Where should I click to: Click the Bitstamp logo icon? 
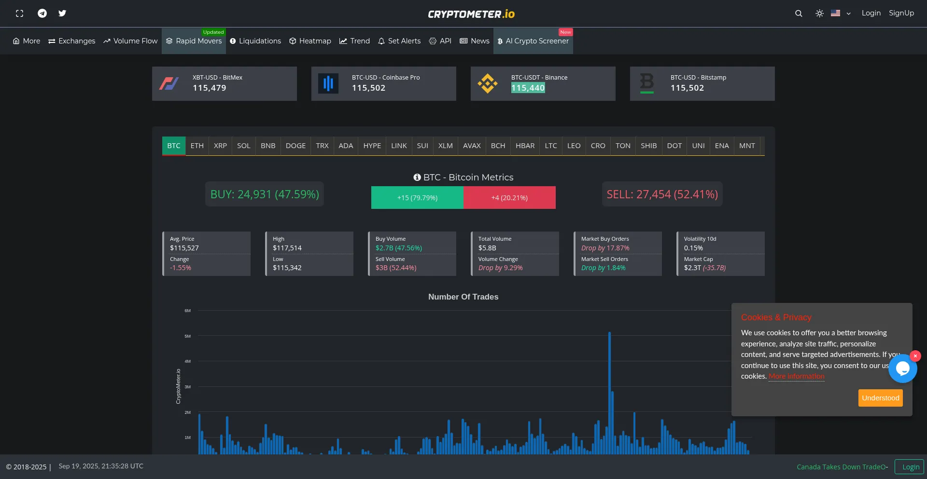pos(647,83)
